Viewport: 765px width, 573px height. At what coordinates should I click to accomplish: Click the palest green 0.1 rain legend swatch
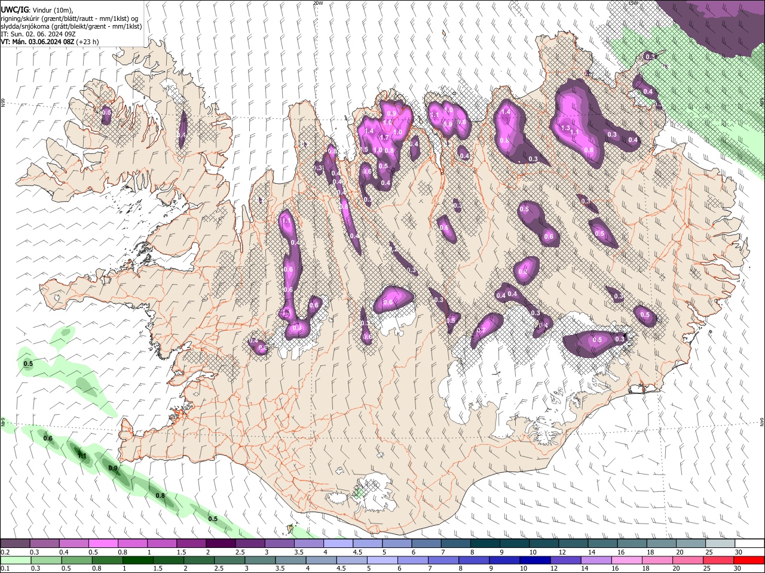(16, 560)
